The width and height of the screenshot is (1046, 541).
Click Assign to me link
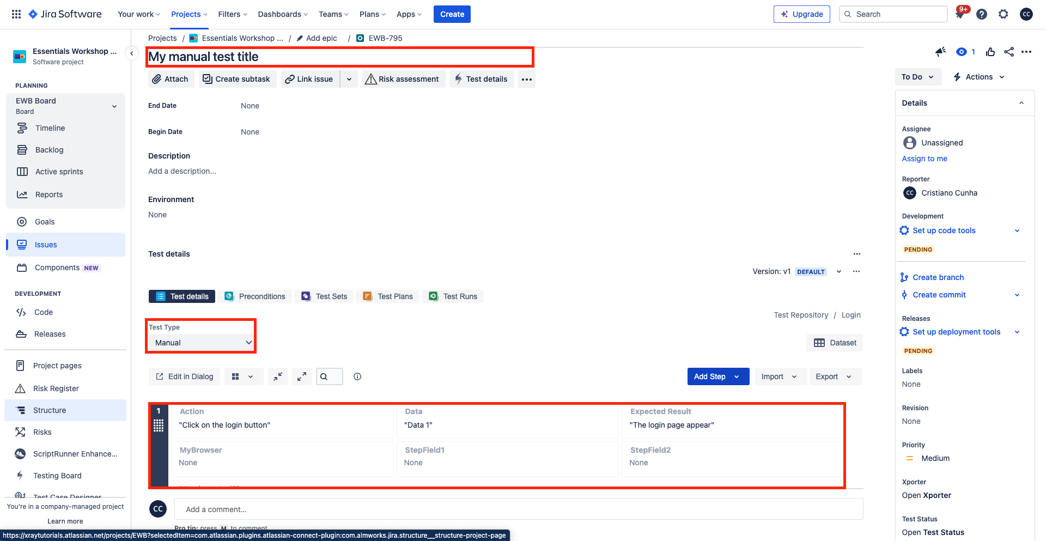925,159
